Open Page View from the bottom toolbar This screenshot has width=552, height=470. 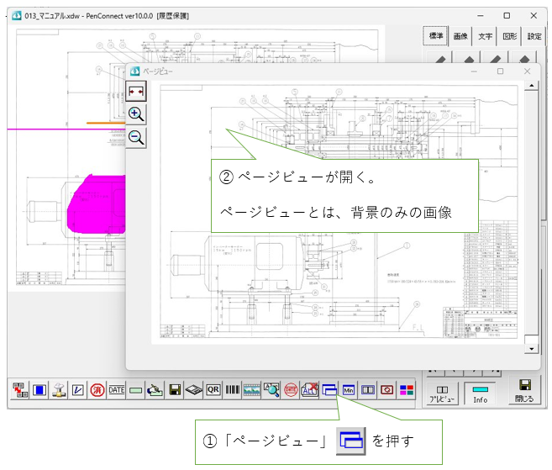[329, 390]
